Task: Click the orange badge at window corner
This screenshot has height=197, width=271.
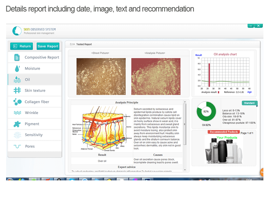Action: click(x=262, y=172)
